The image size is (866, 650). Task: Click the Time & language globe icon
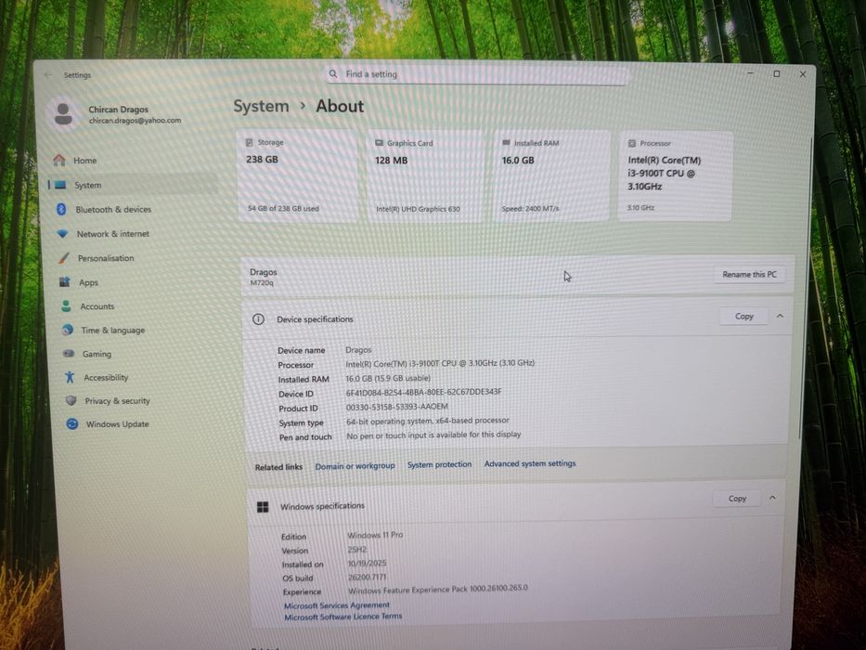pos(68,330)
